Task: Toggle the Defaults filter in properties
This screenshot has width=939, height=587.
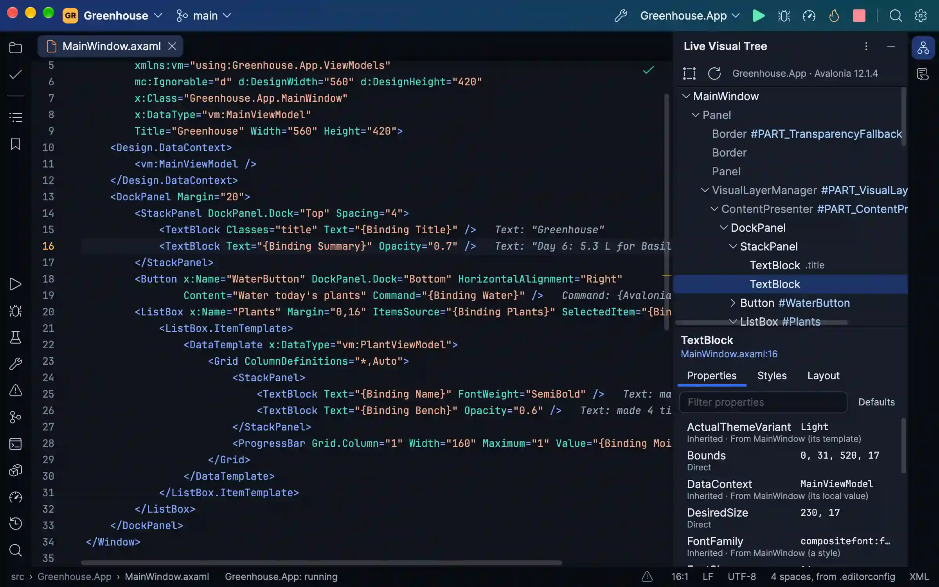Action: [x=876, y=402]
